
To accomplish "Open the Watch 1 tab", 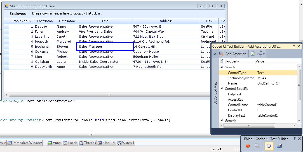I will pos(126,143).
